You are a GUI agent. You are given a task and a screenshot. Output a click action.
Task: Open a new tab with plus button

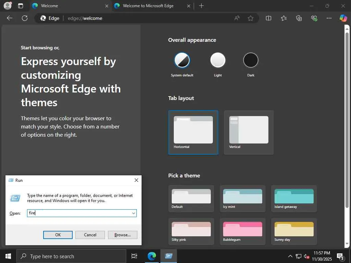201,6
